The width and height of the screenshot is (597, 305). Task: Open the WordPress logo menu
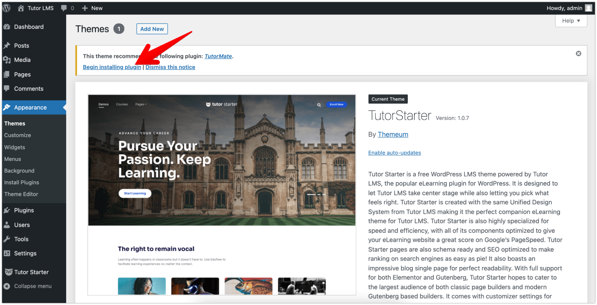[7, 8]
